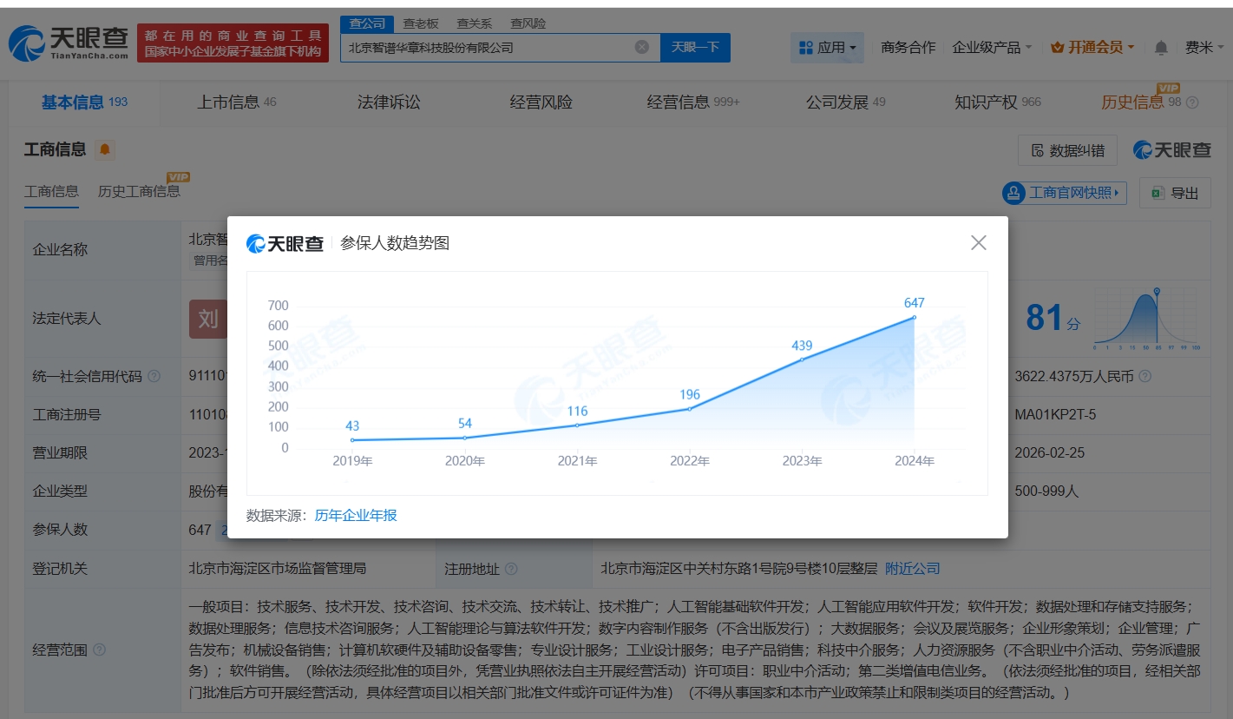Click the TianYanCha logo in the header
The height and width of the screenshot is (719, 1233).
(x=69, y=43)
